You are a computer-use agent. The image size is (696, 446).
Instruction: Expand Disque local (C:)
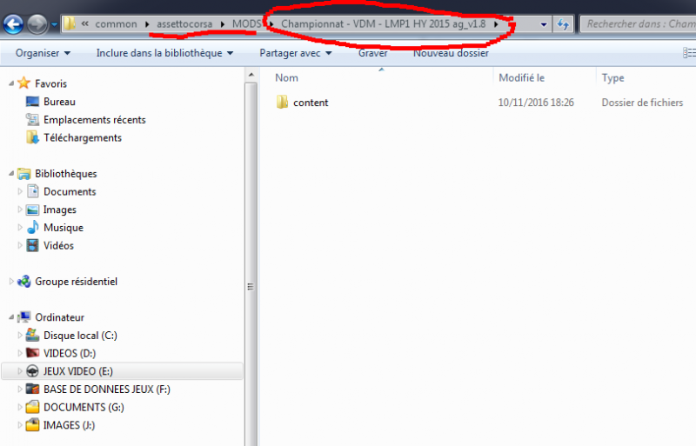pyautogui.click(x=19, y=335)
